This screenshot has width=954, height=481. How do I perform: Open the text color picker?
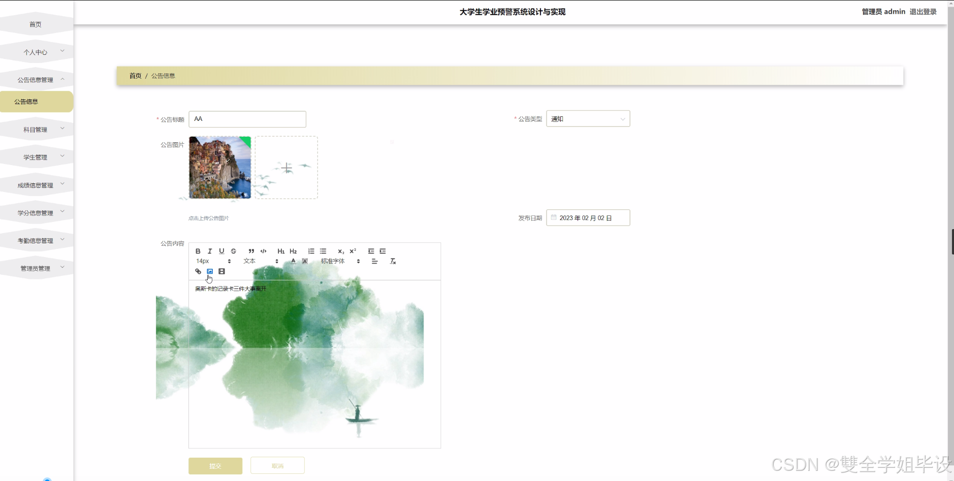coord(293,261)
